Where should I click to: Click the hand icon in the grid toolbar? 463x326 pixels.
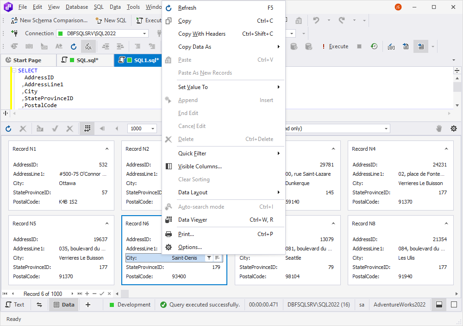click(439, 128)
